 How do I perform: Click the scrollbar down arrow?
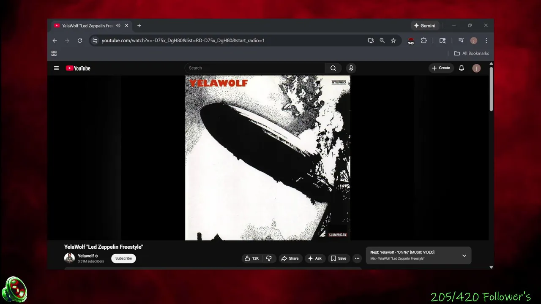pos(491,267)
